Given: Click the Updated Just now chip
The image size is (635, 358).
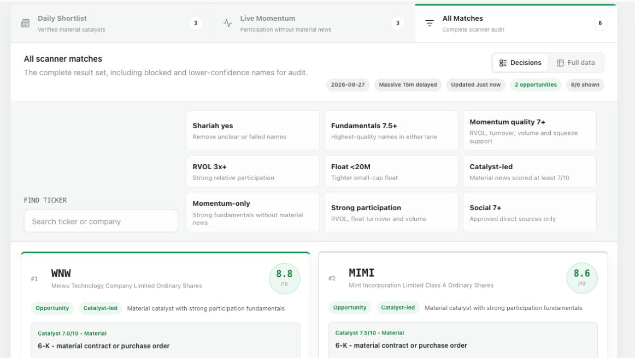Looking at the screenshot, I should pyautogui.click(x=476, y=85).
